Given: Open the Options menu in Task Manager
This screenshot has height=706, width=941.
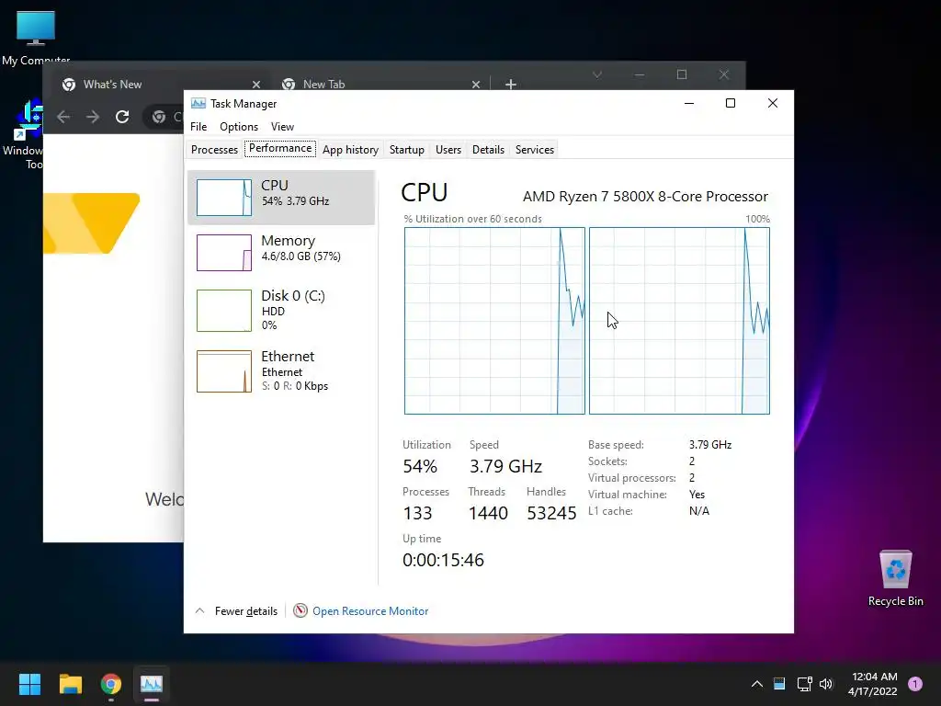Looking at the screenshot, I should click(239, 127).
